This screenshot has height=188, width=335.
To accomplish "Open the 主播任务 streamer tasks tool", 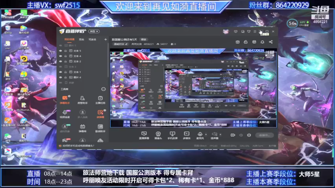I will [100, 100].
